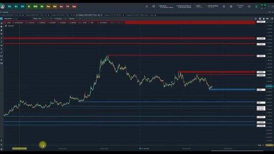This screenshot has width=274, height=154.
Task: Select the Binance connection status
Action: 166,6
